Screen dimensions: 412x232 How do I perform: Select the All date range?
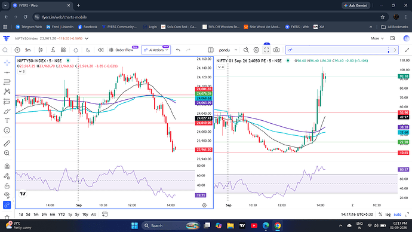coord(93,215)
